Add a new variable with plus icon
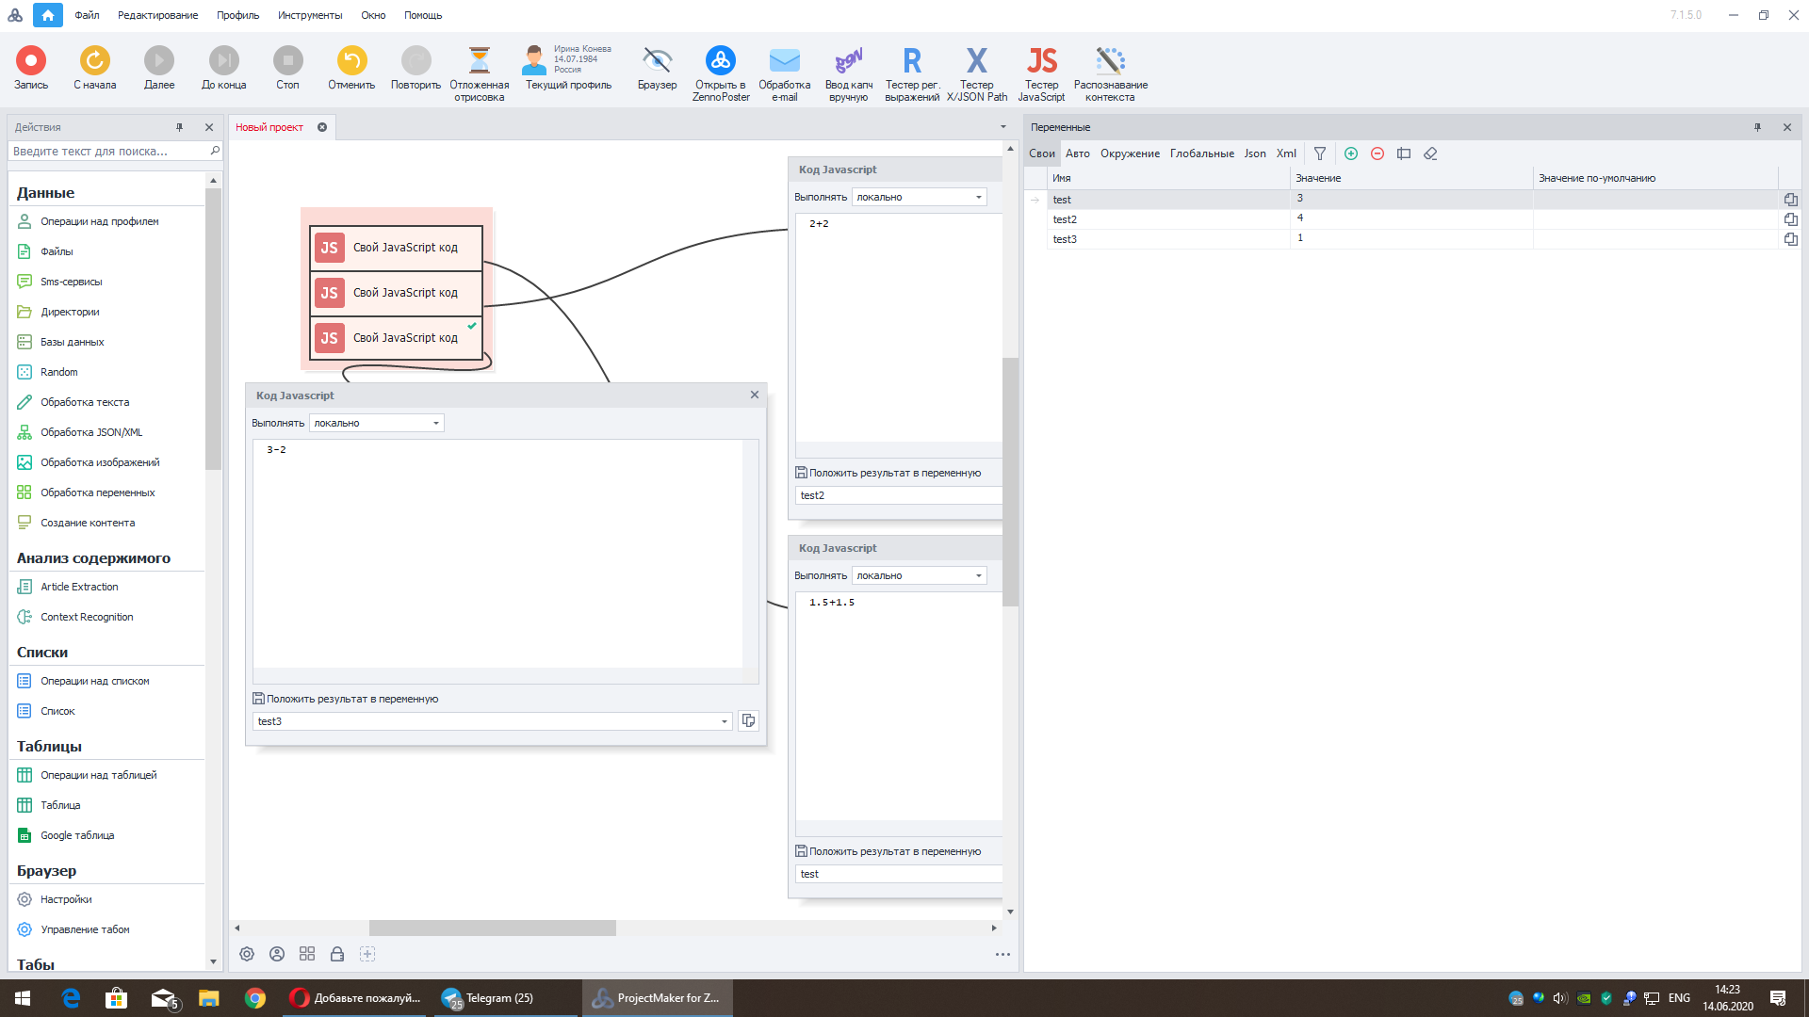 tap(1351, 153)
